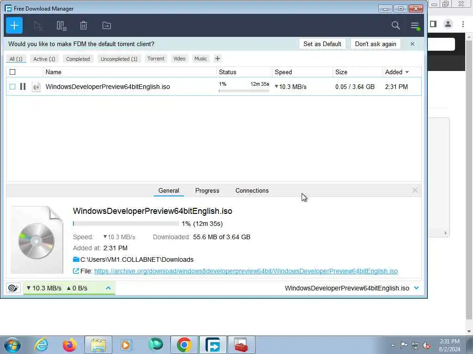Screen dimensions: 473x354
Task: Toggle snail mode in status bar
Action: [x=13, y=288]
